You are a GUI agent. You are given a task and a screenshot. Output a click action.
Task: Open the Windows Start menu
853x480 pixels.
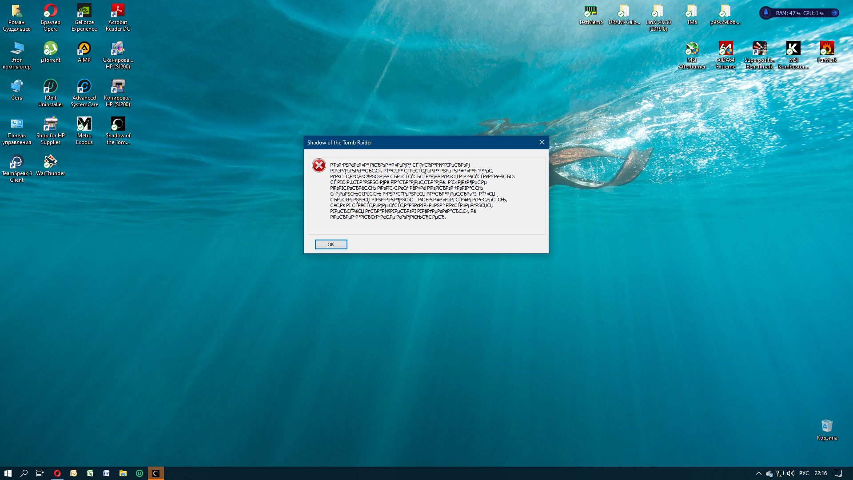(8, 473)
